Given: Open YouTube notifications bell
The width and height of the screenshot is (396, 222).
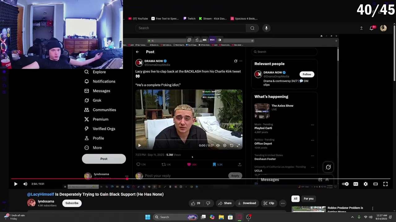Looking at the screenshot, I should coord(372,28).
